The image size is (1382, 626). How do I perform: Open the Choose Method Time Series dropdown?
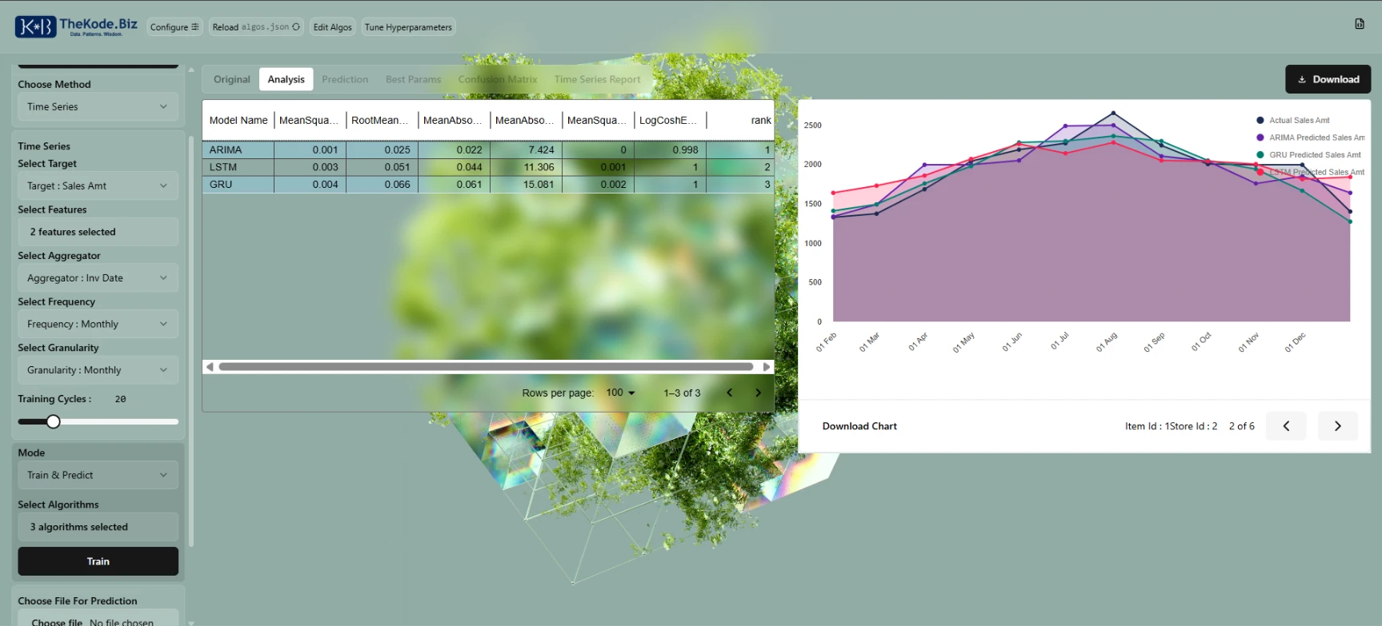[x=98, y=107]
